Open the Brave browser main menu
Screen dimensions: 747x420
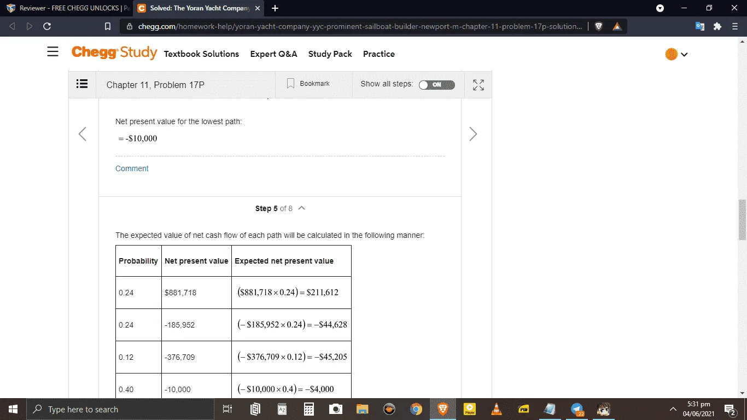coord(735,26)
